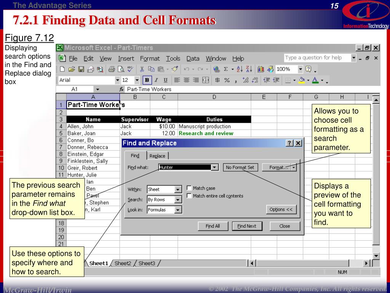Click the Options << button
390x293 pixels.
point(281,209)
